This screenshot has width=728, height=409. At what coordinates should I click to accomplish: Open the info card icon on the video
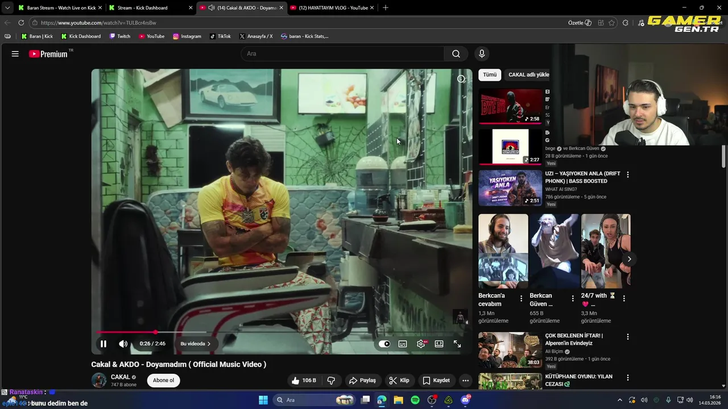pos(461,79)
